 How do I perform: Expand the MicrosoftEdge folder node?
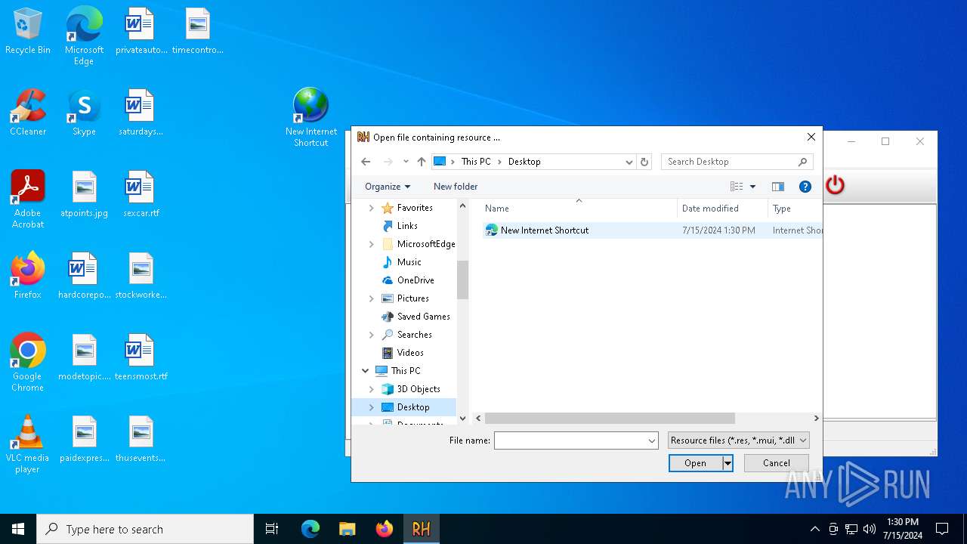(x=371, y=244)
